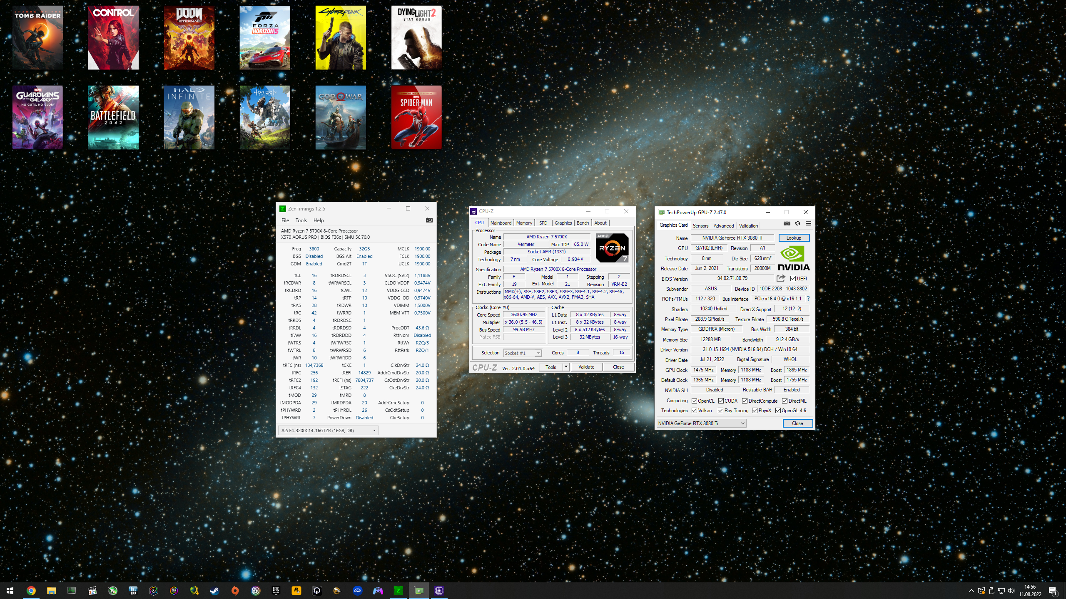1066x599 pixels.
Task: Click the taskbar clock and date
Action: 1030,590
